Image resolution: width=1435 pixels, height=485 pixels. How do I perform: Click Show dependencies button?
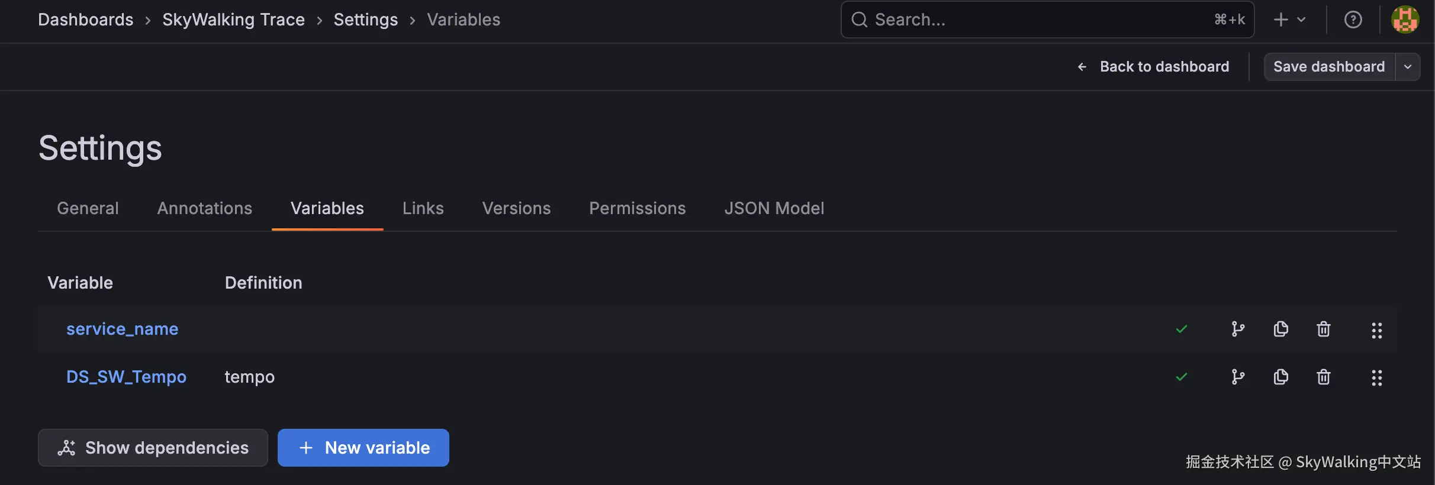coord(153,448)
